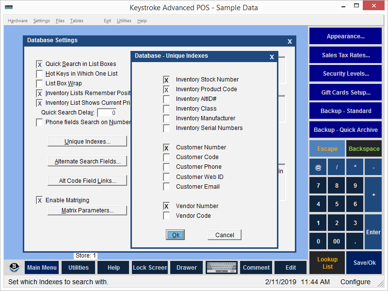
Task: Click the Lookup List button
Action: [x=327, y=263]
